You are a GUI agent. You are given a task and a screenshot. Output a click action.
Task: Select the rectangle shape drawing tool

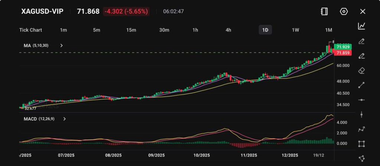(361, 144)
